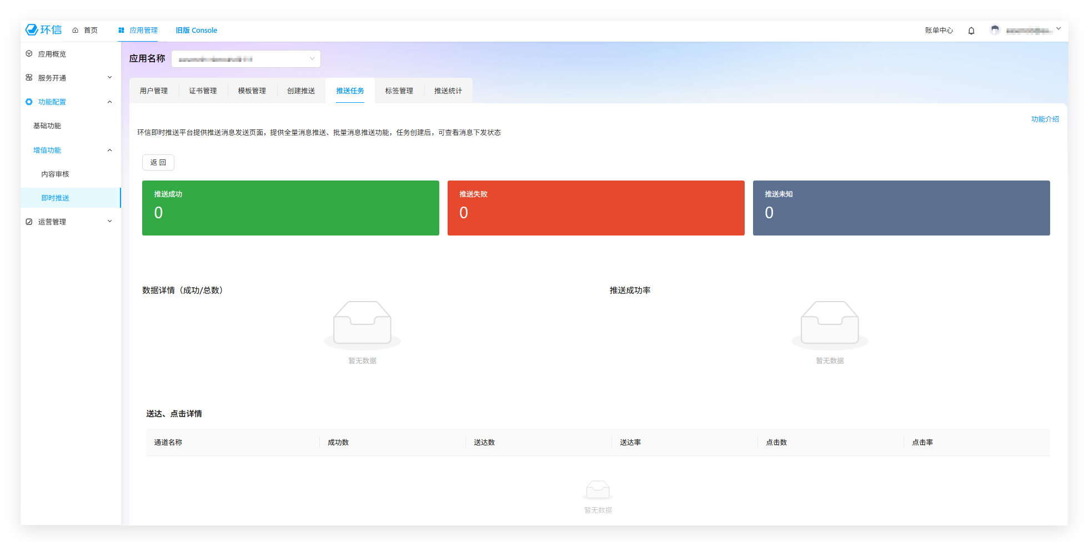Viewport: 1089px width, 546px height.
Task: Open the account dropdown arrow
Action: pyautogui.click(x=1058, y=29)
